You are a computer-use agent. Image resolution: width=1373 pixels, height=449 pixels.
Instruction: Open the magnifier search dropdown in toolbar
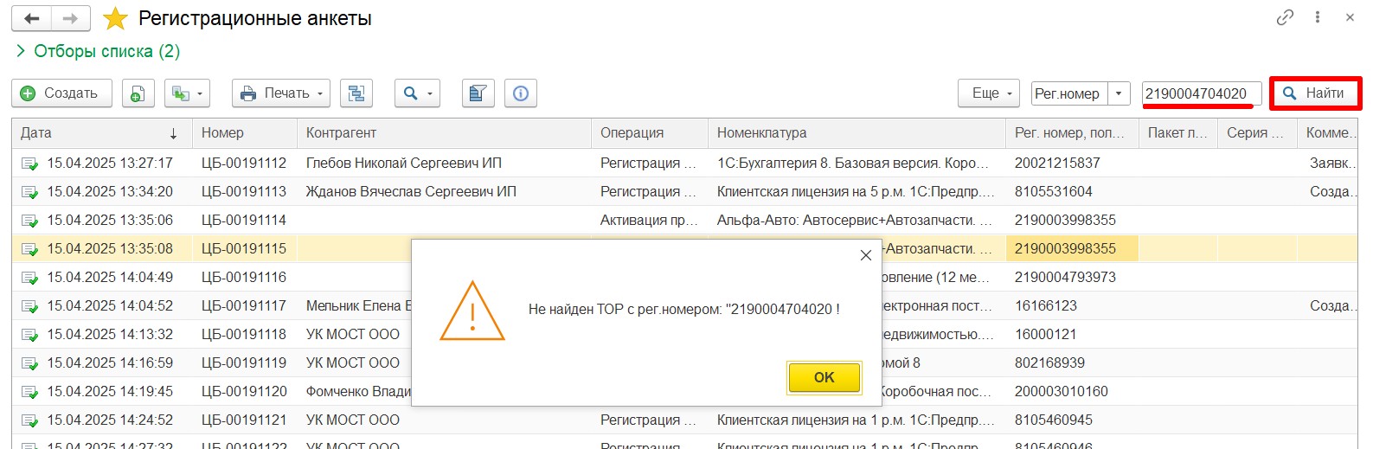(417, 93)
